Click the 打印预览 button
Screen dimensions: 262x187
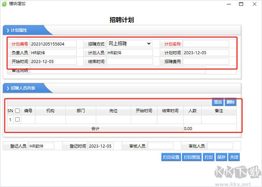click(x=192, y=157)
